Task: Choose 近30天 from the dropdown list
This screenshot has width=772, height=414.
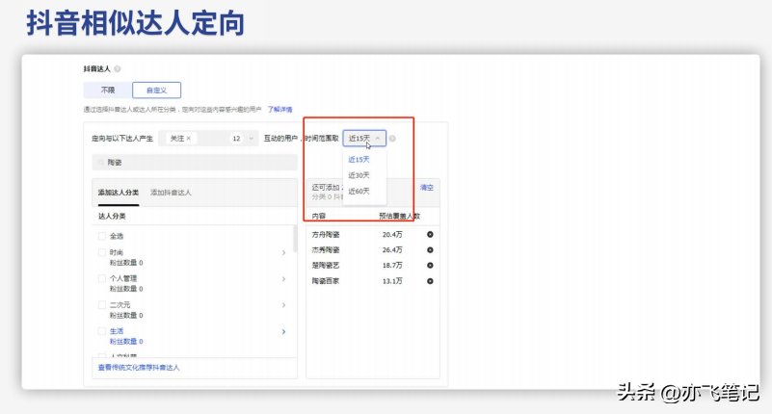Action: [359, 175]
